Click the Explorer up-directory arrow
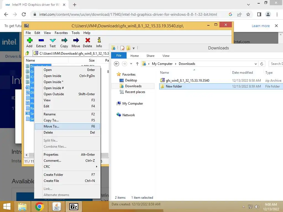The image size is (283, 212). (137, 64)
